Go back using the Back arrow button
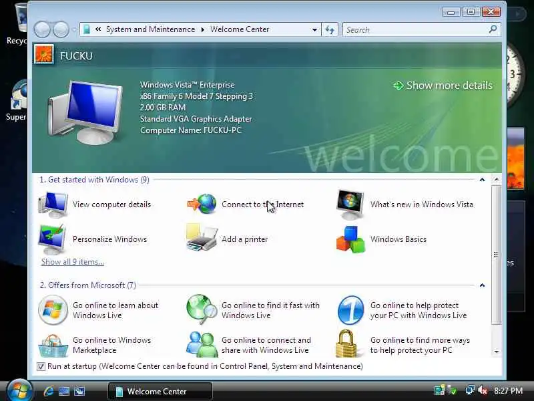534x401 pixels. pyautogui.click(x=42, y=29)
